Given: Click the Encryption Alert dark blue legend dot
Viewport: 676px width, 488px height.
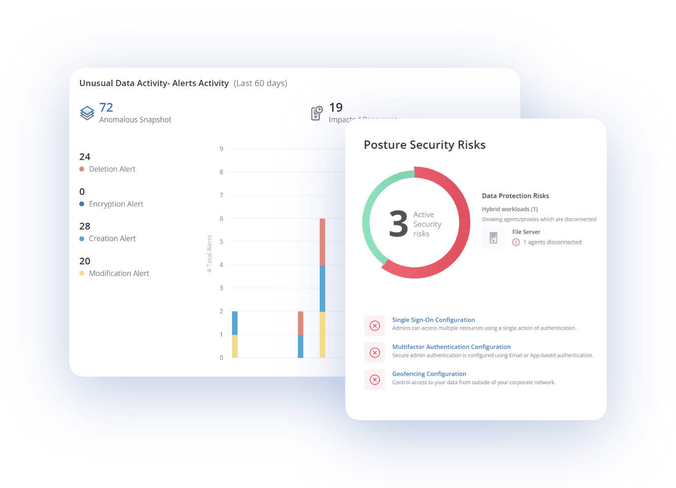Looking at the screenshot, I should tap(82, 204).
